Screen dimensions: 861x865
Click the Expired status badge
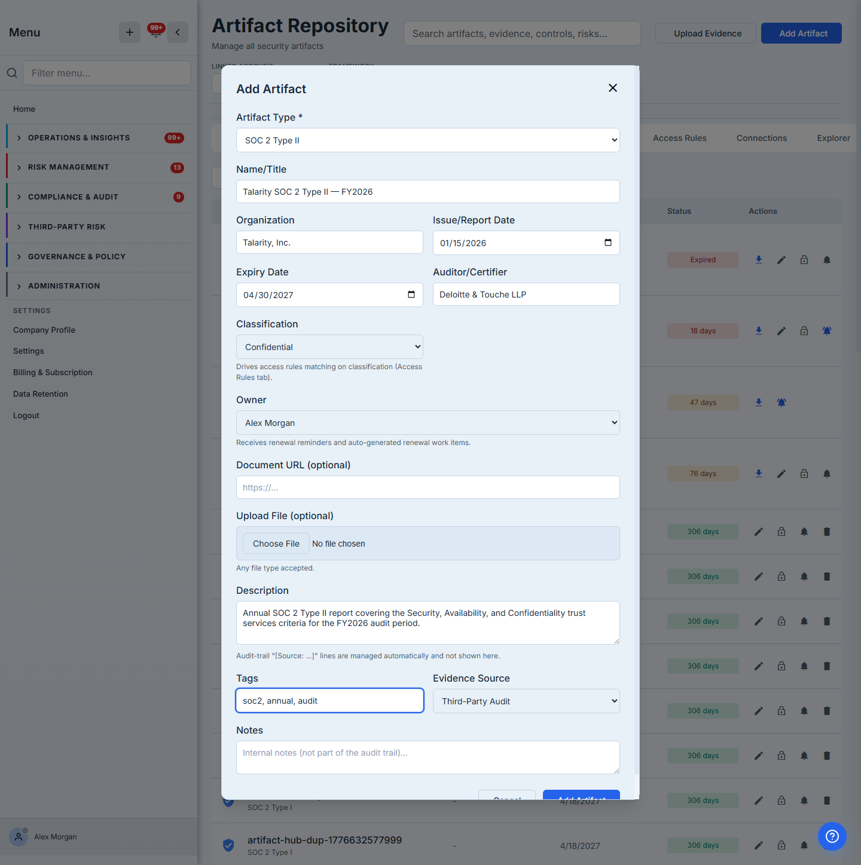tap(703, 260)
